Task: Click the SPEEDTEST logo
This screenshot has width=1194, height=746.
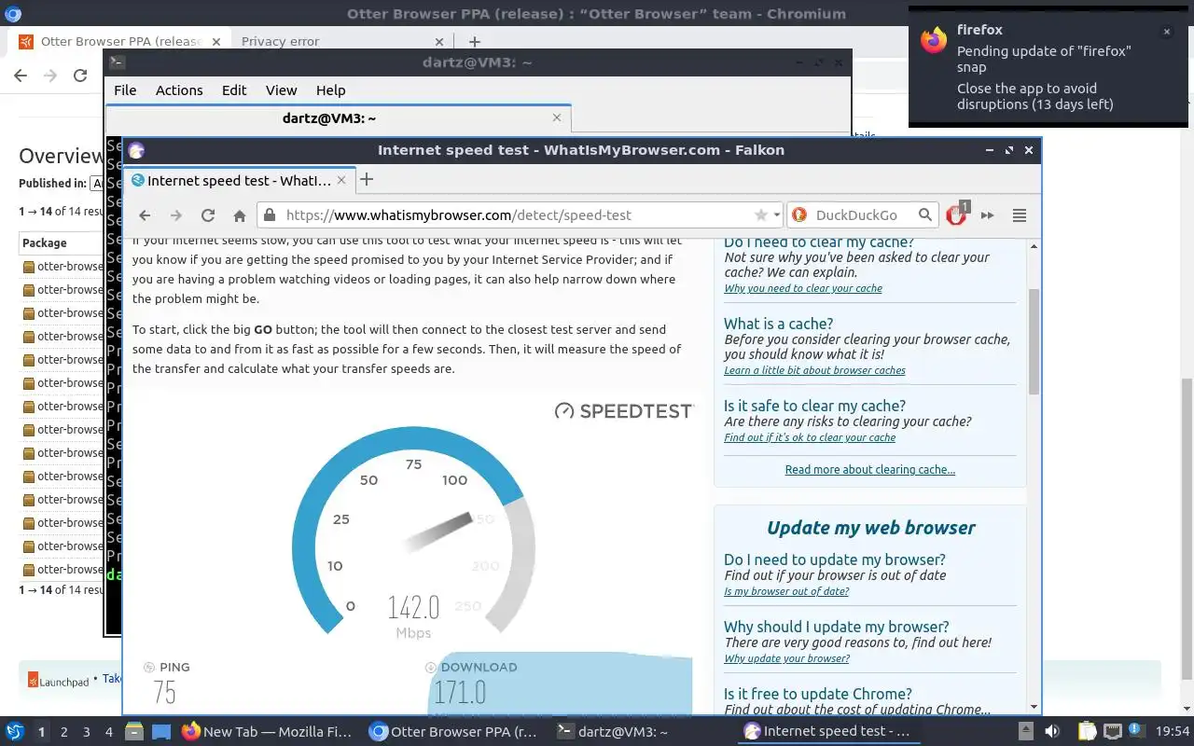Action: [x=624, y=410]
